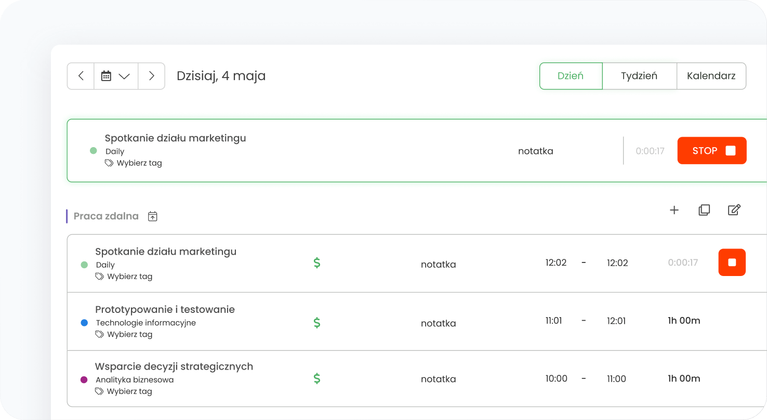767x420 pixels.
Task: Click the blue project dot for Technologie informacyjne
Action: click(84, 323)
